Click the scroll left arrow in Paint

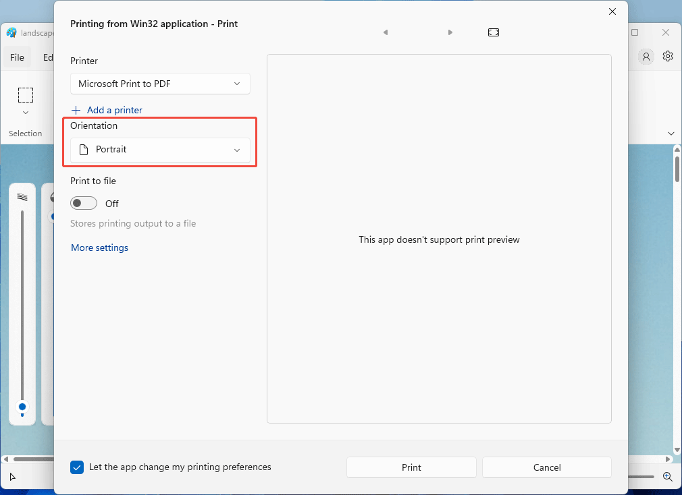coord(5,459)
